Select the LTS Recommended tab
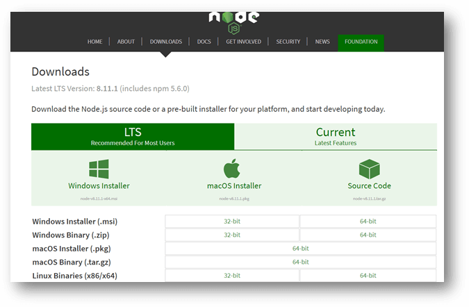 [133, 137]
